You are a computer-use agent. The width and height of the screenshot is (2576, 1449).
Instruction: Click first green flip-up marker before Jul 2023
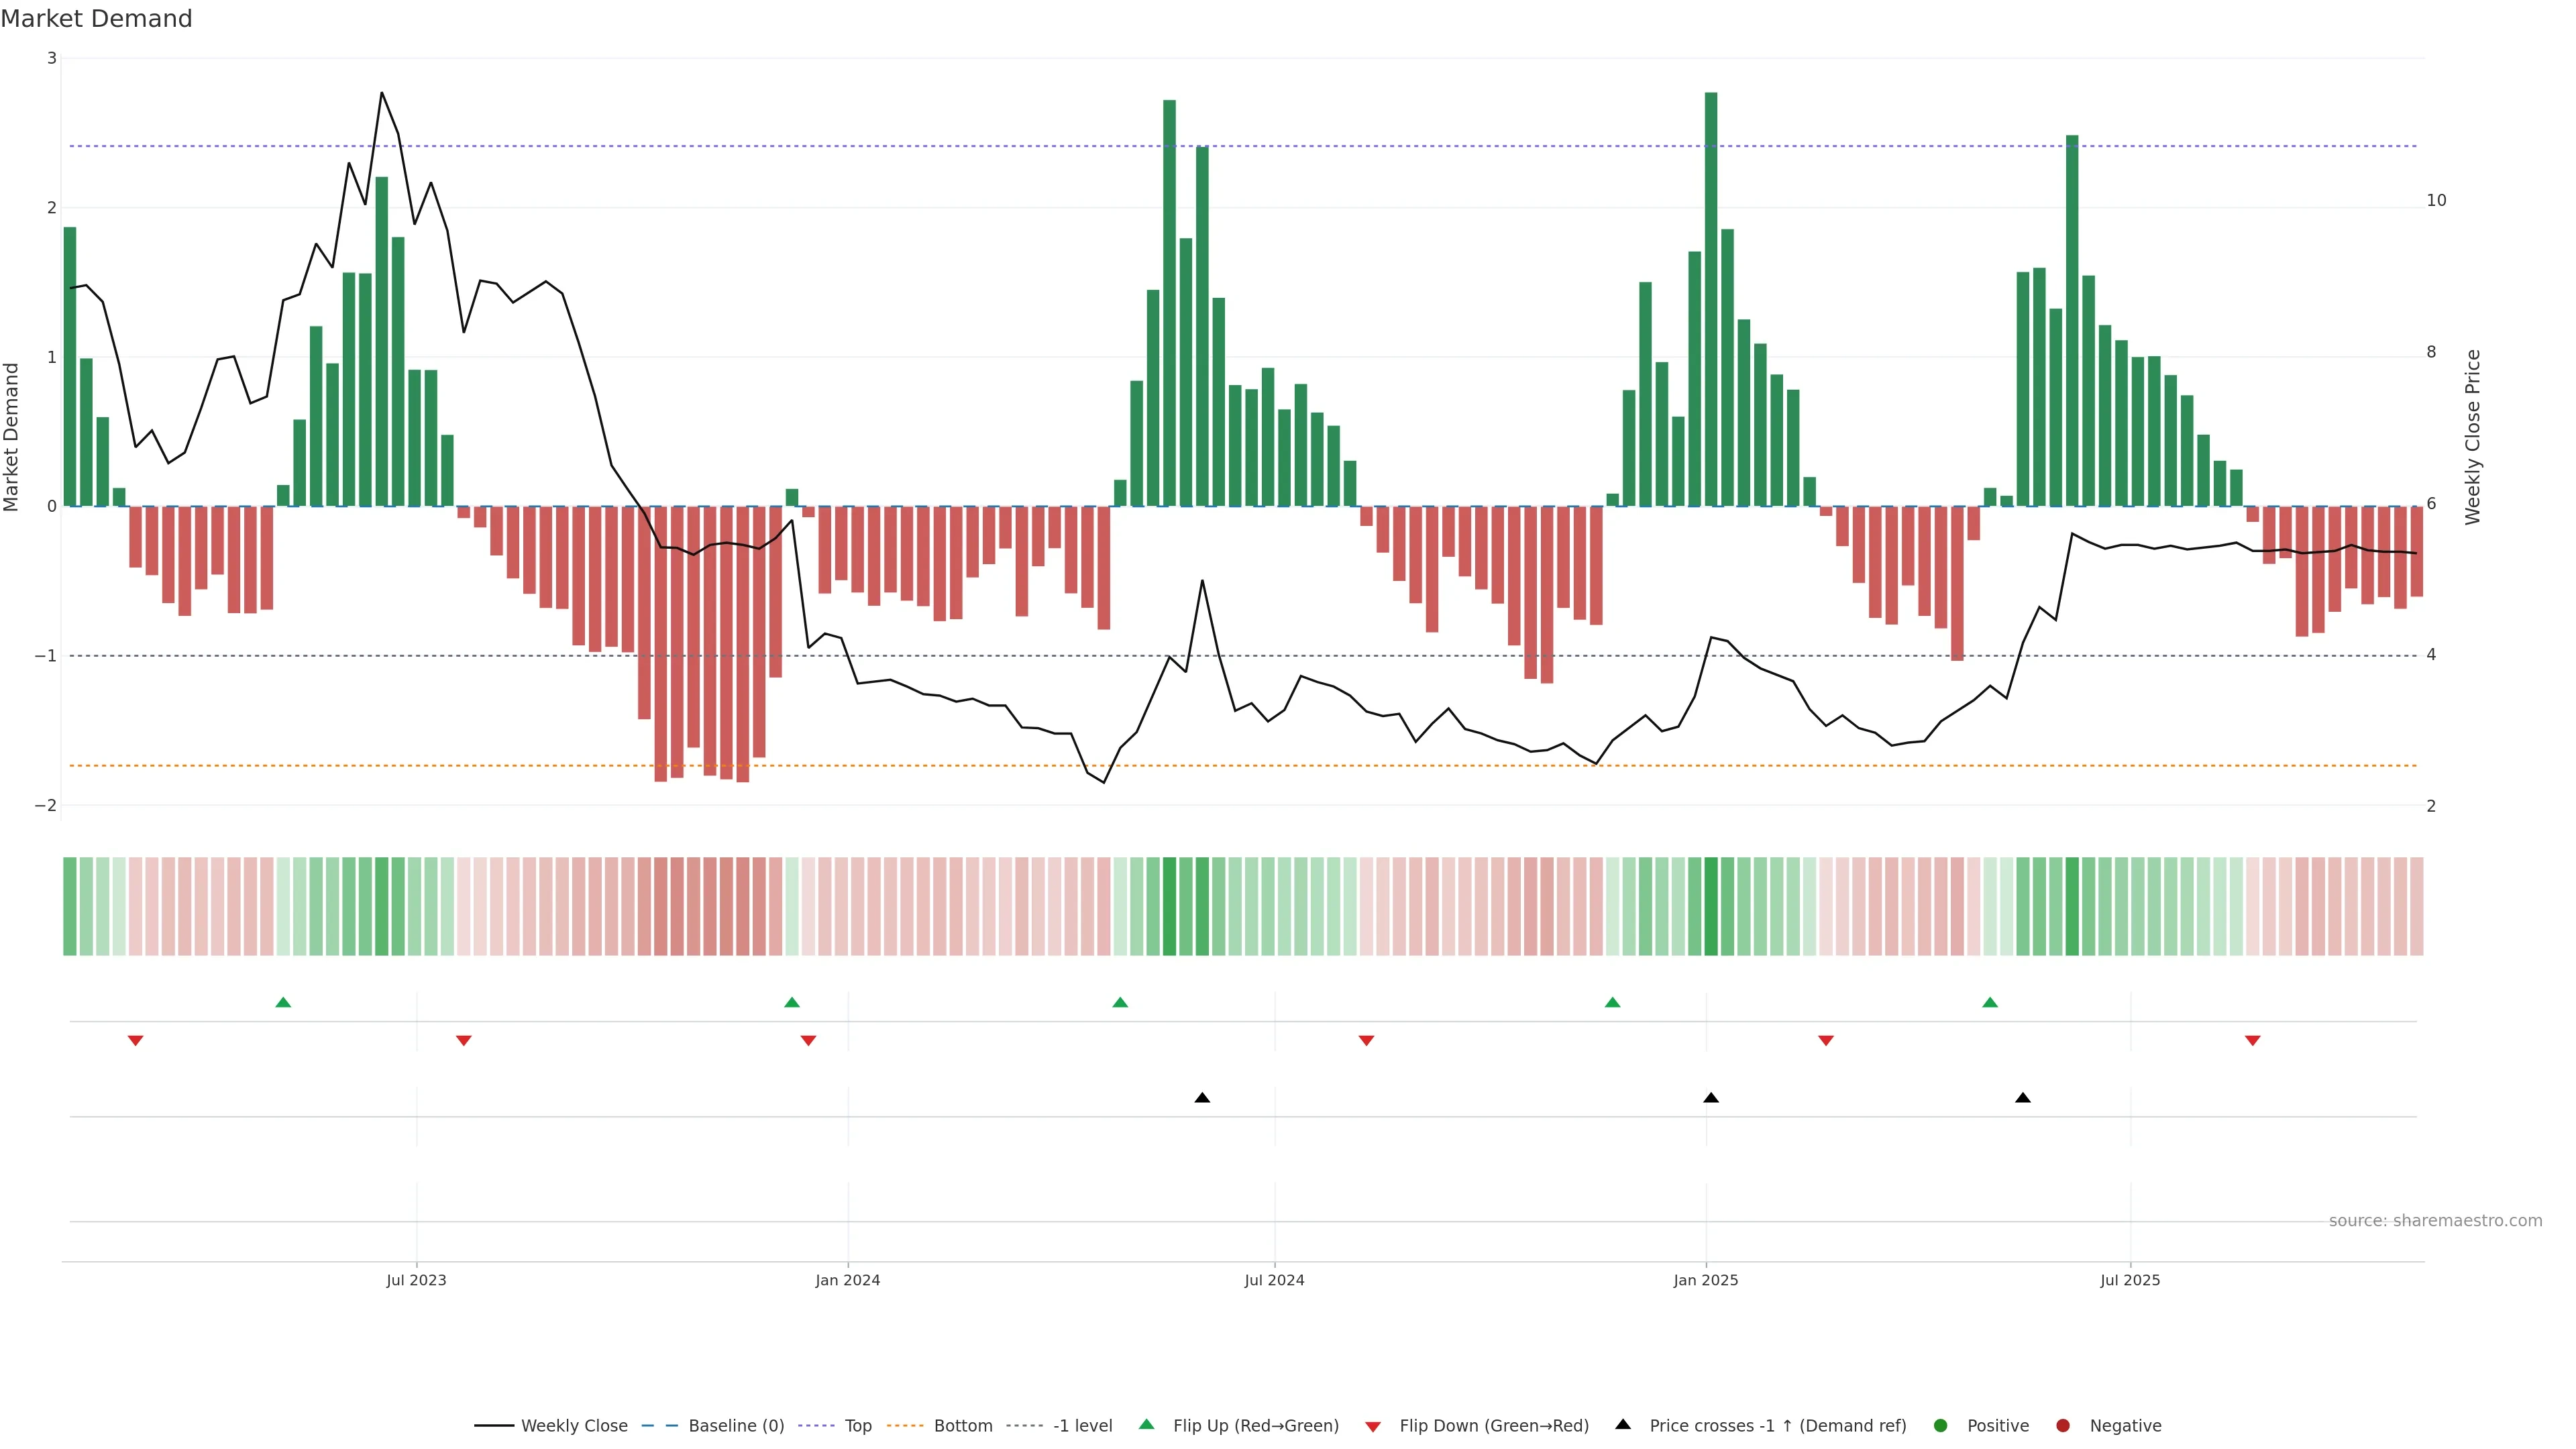coord(283,1003)
